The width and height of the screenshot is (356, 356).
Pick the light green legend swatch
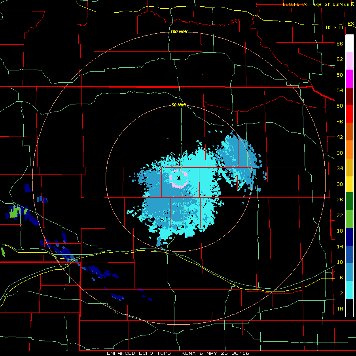coord(349,219)
